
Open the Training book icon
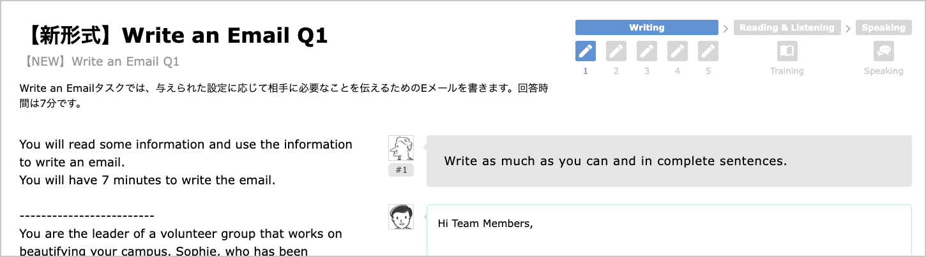[787, 51]
